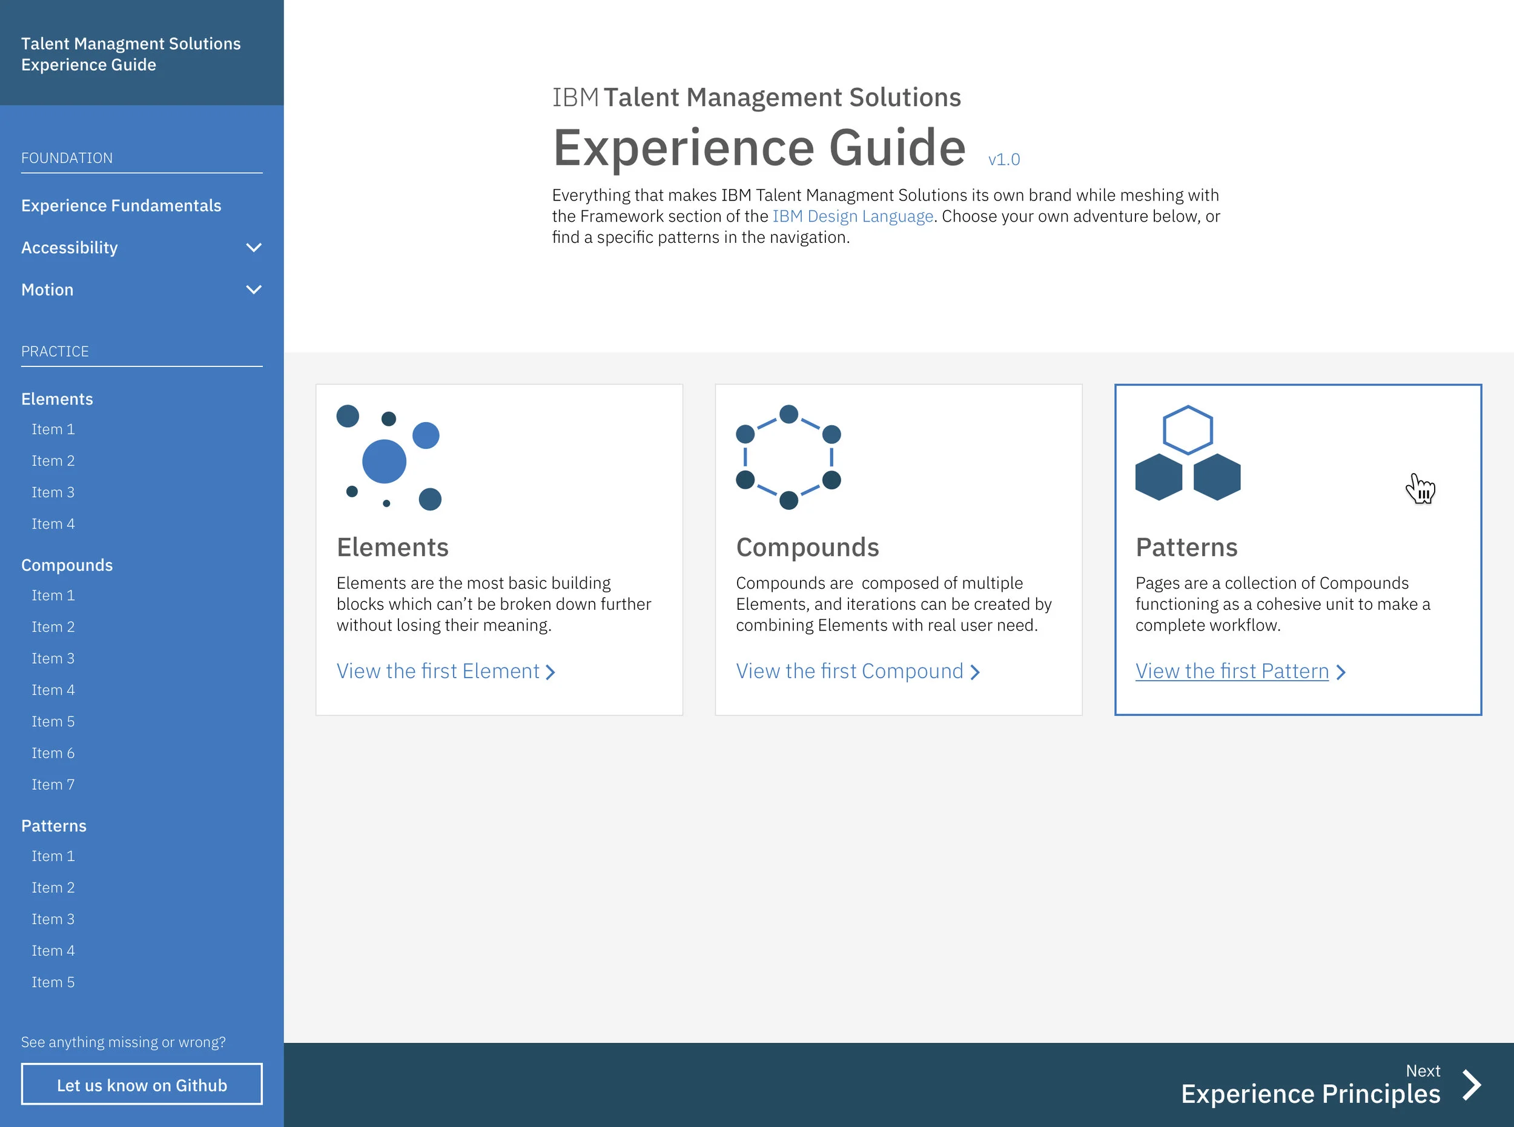This screenshot has height=1127, width=1514.
Task: Select Item 5 under Compounds
Action: pyautogui.click(x=53, y=722)
